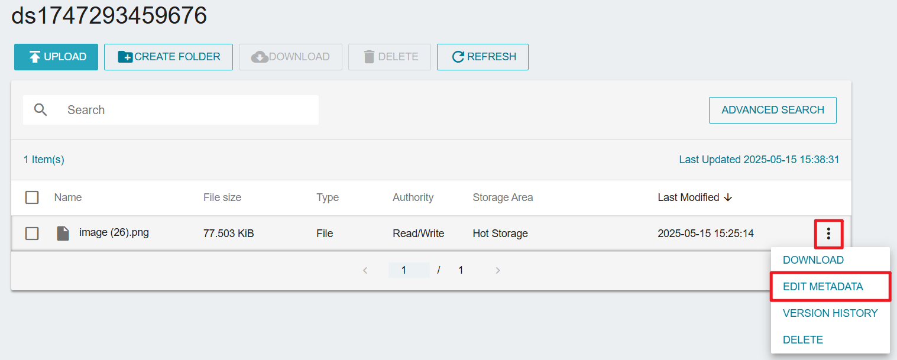Toggle the select-all header checkbox
Image resolution: width=897 pixels, height=360 pixels.
click(x=32, y=197)
